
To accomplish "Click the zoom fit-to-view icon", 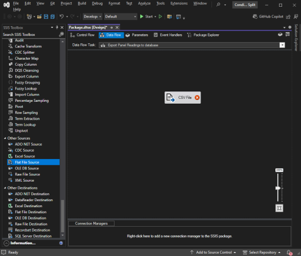I will [279, 208].
